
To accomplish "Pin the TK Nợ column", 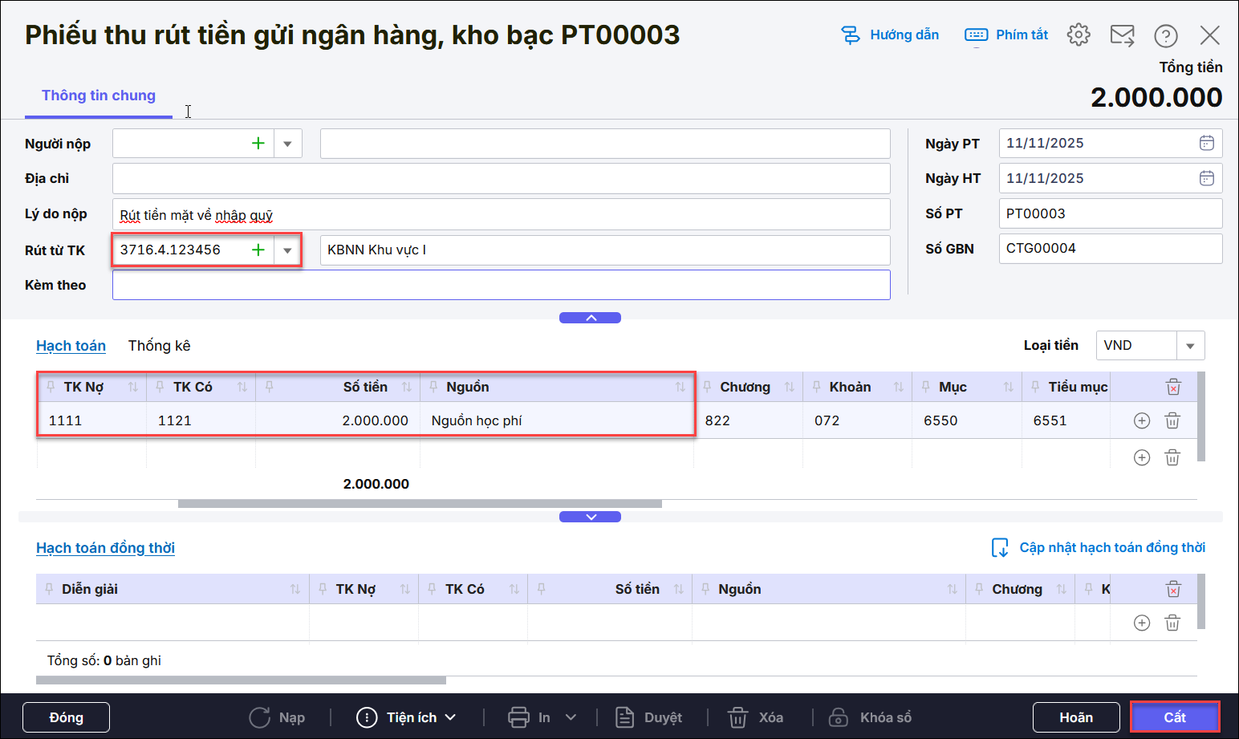I will 51,387.
